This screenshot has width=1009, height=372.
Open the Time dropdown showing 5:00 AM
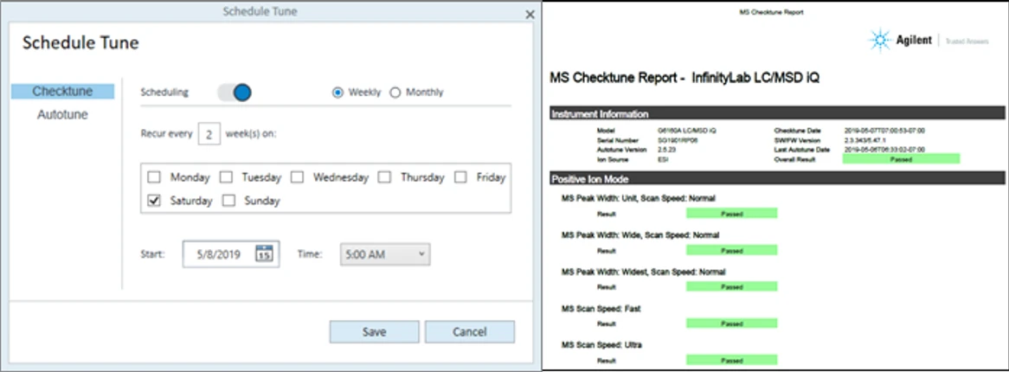click(x=385, y=254)
